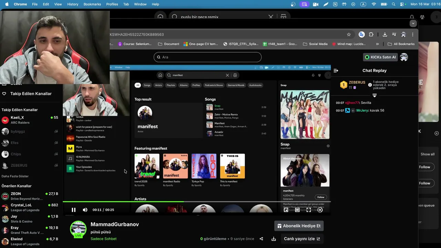Screen dimensions: 441x248
Task: Open Takip Edilen Kanallar heart link
Action: coord(27,94)
